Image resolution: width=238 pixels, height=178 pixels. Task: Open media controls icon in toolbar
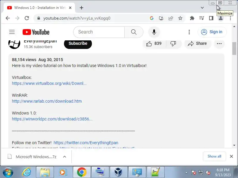pyautogui.click(x=202, y=18)
